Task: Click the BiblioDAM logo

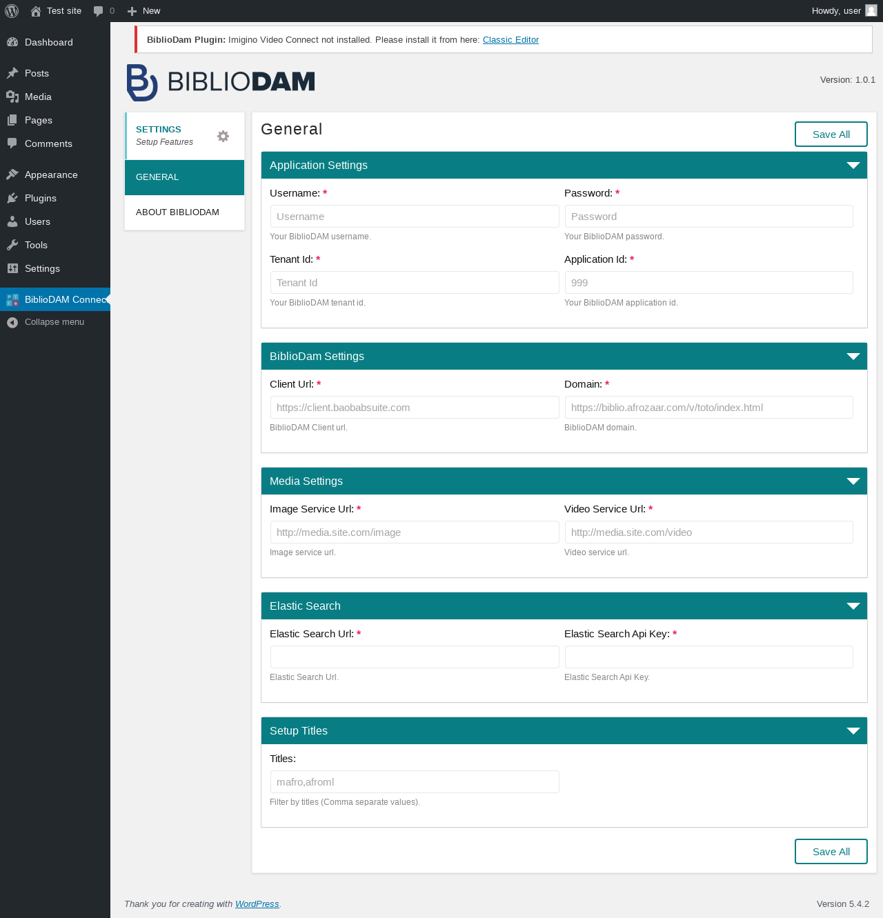Action: pyautogui.click(x=221, y=83)
